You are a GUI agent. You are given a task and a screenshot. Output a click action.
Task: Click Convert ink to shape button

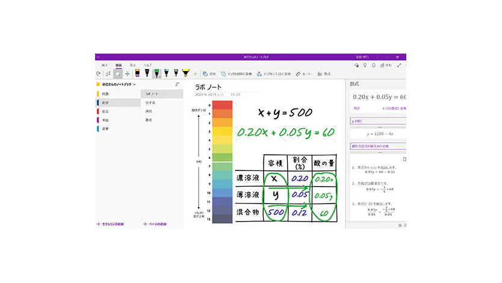237,74
